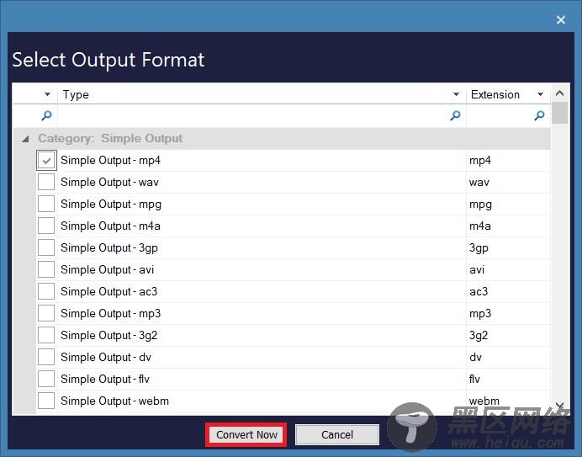Click the scrollbar thumb of the format list
Screen dimensions: 582x457
click(559, 113)
